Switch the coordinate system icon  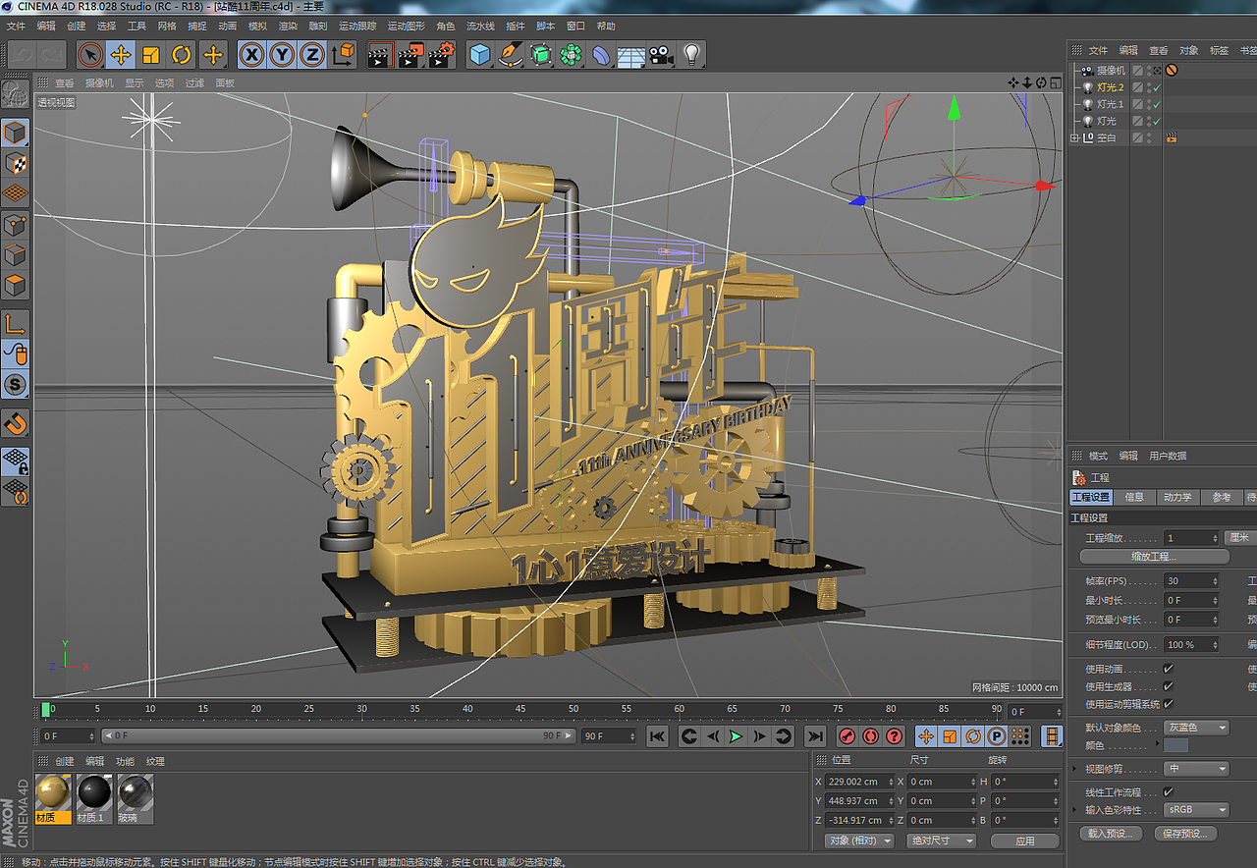tap(343, 55)
